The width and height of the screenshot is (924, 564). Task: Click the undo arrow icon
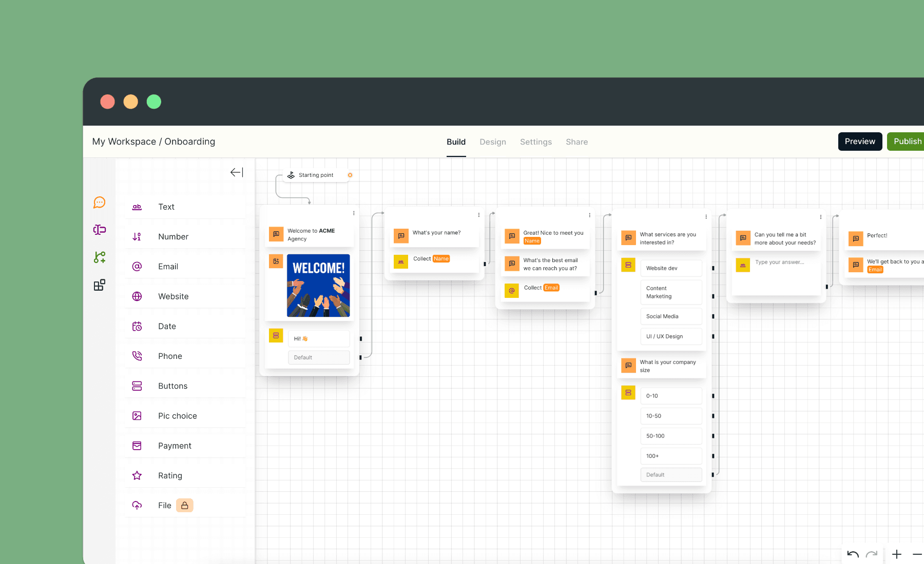point(853,554)
